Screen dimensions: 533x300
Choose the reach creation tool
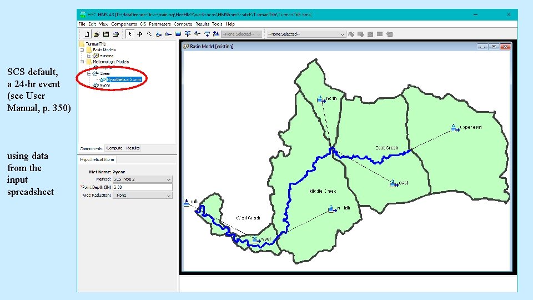[168, 34]
